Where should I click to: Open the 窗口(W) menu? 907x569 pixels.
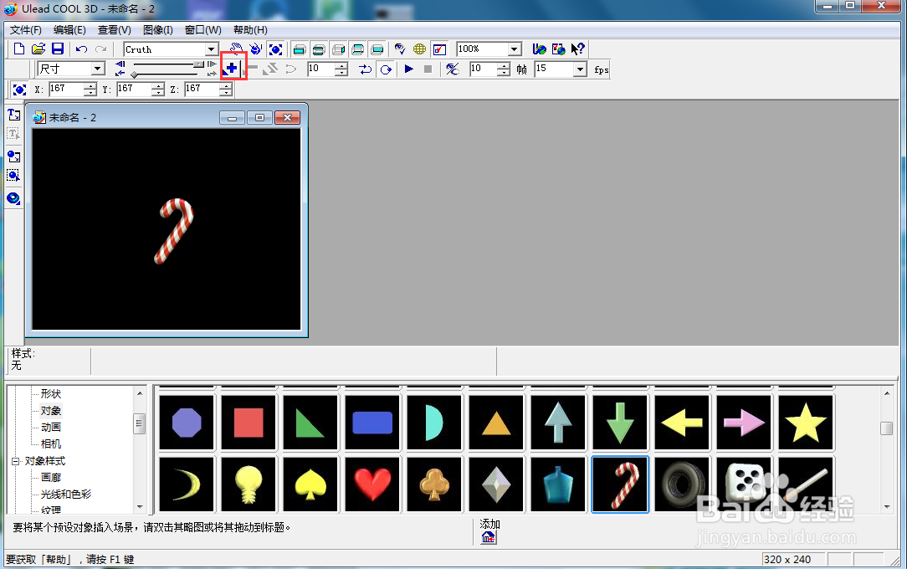pyautogui.click(x=203, y=30)
